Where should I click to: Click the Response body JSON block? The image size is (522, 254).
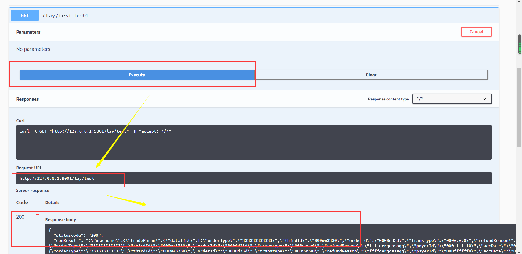(280, 239)
